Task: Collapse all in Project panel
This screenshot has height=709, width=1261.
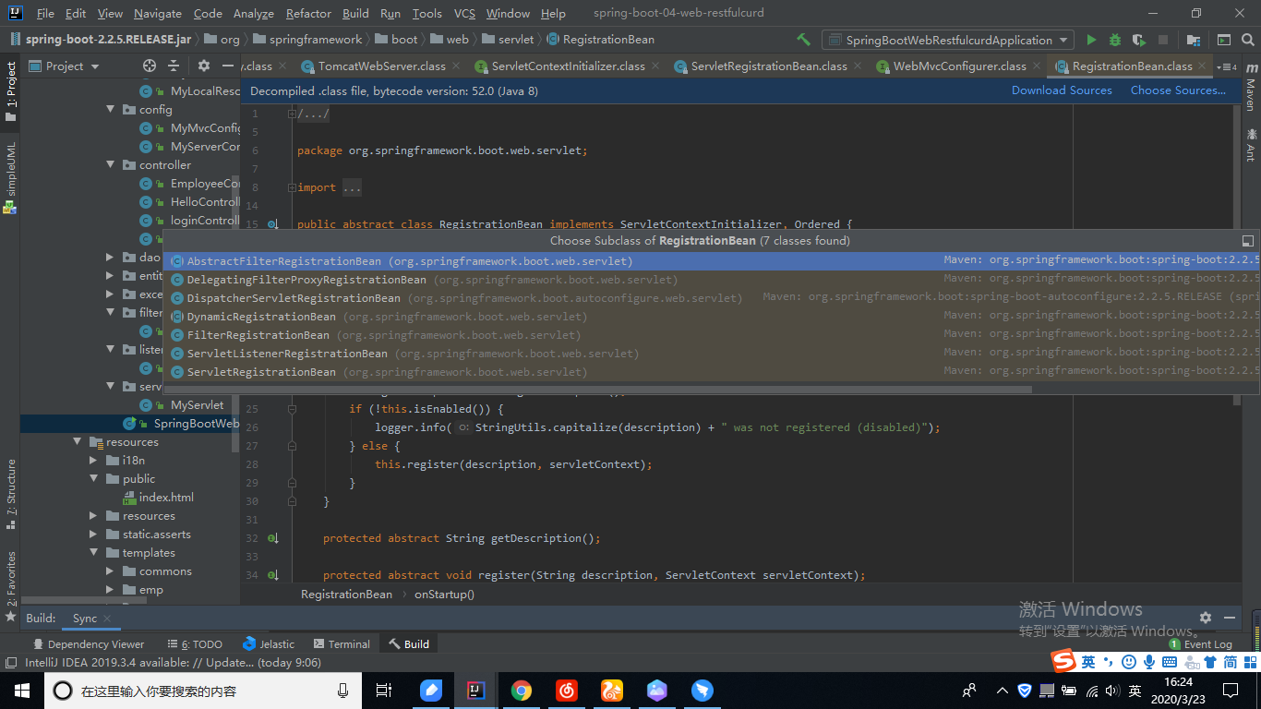Action: 174,66
